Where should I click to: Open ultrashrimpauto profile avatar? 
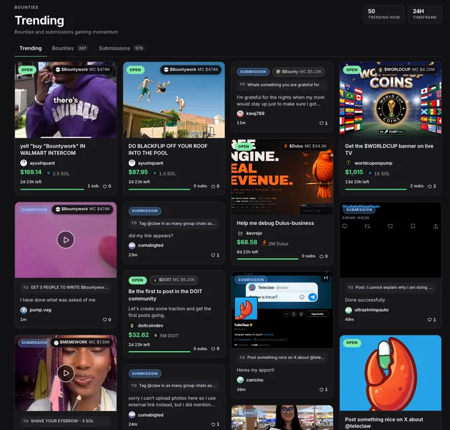click(348, 310)
